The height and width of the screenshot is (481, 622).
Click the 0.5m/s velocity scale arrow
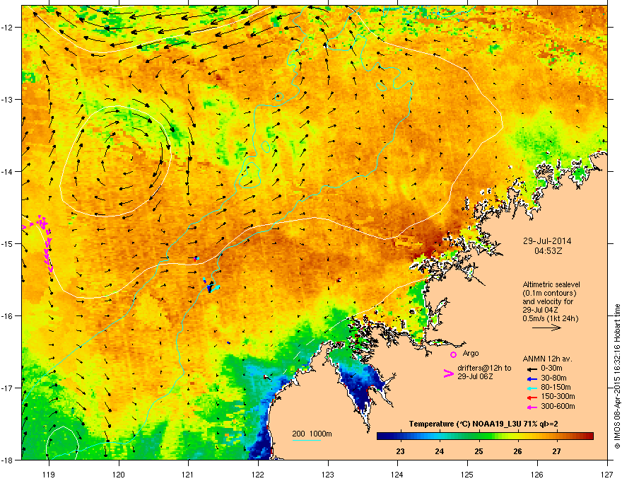tap(546, 328)
